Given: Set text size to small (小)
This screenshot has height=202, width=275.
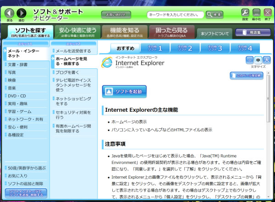Looking at the screenshot, I should [250, 60].
